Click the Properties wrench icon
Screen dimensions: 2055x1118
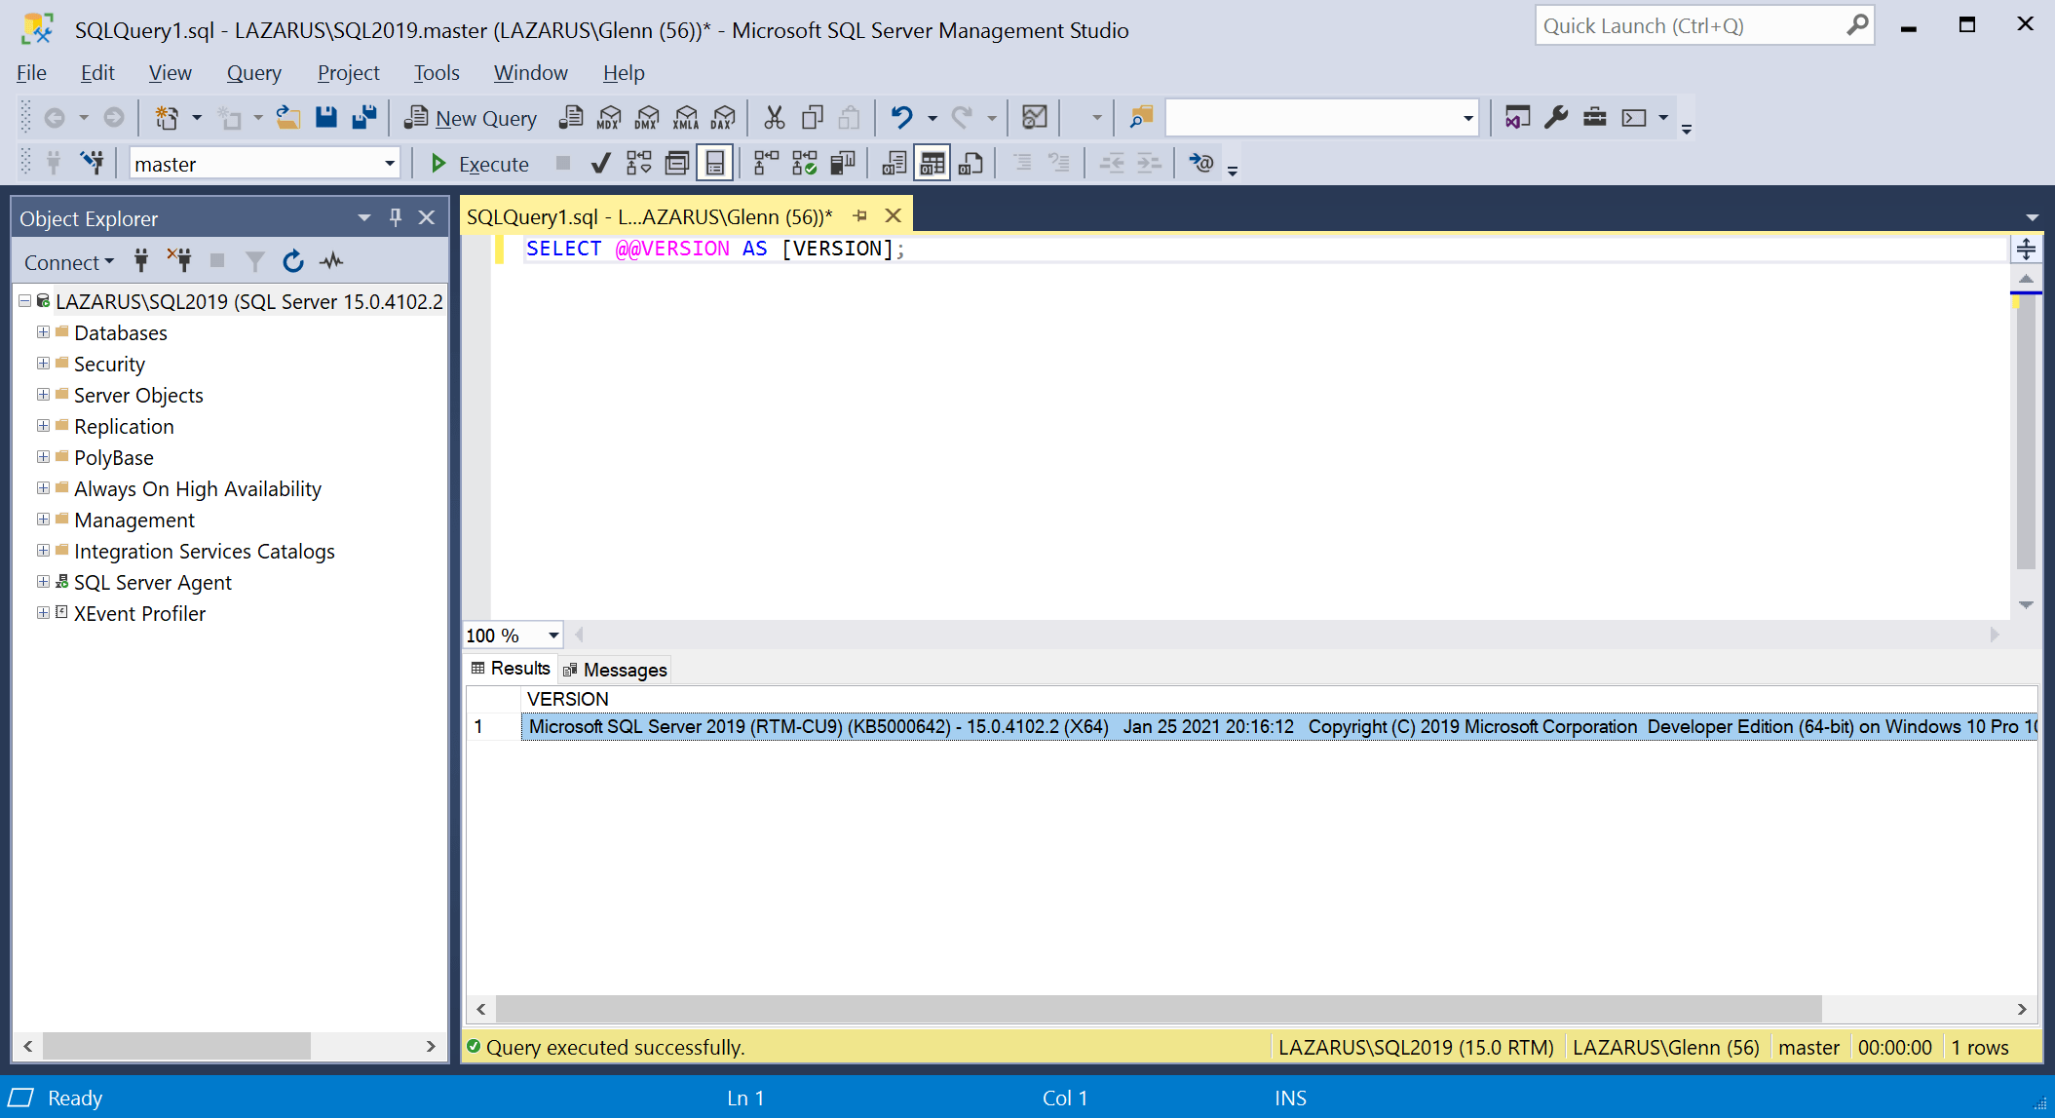coord(1556,118)
